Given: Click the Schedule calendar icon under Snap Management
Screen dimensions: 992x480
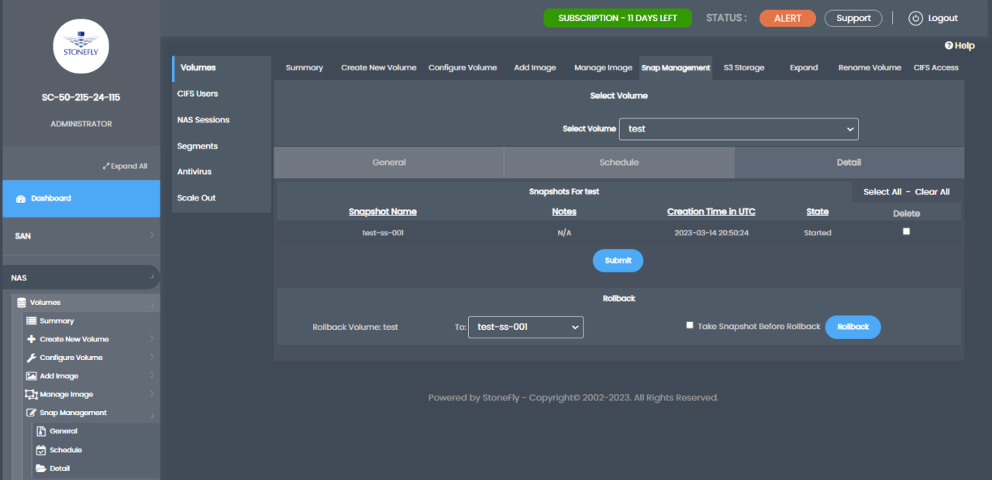Looking at the screenshot, I should pos(43,450).
